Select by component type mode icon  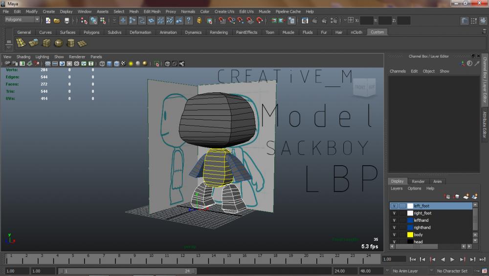(103, 21)
